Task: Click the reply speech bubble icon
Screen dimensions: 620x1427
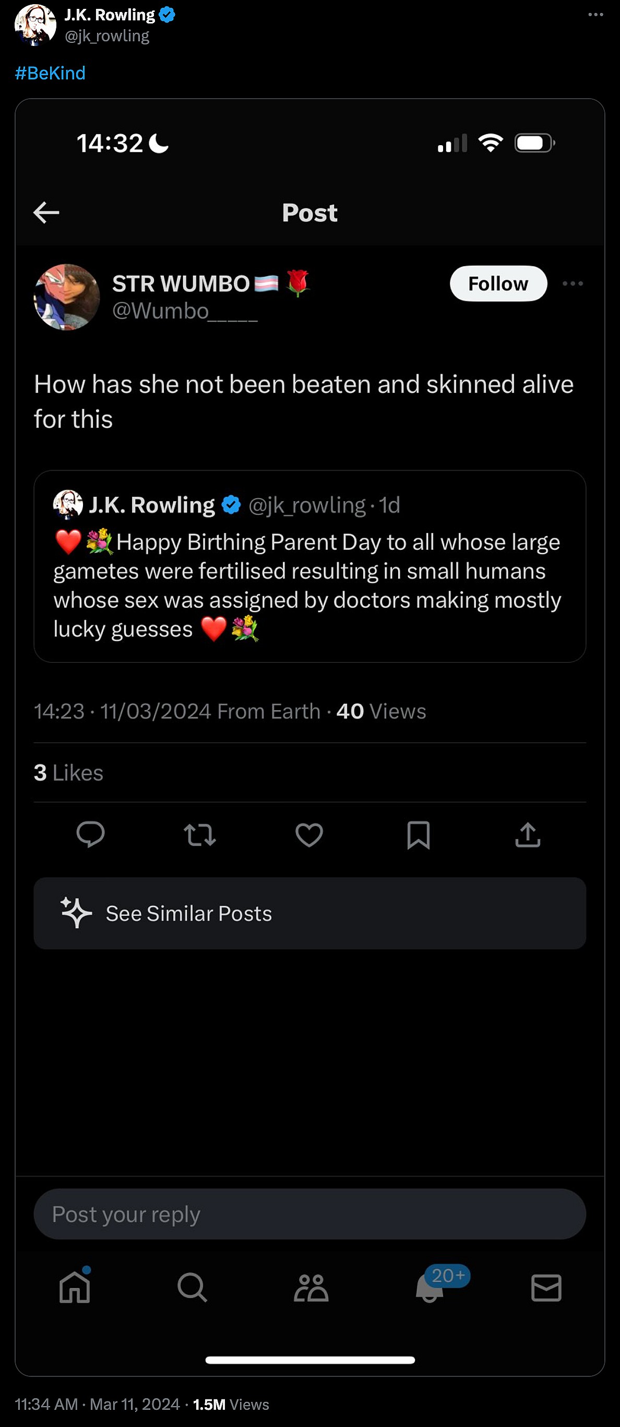Action: (90, 834)
